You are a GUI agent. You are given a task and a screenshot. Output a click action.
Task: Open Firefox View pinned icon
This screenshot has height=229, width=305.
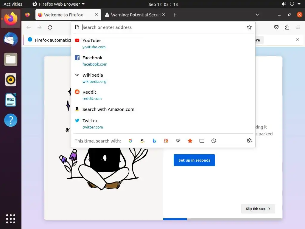tap(27, 15)
